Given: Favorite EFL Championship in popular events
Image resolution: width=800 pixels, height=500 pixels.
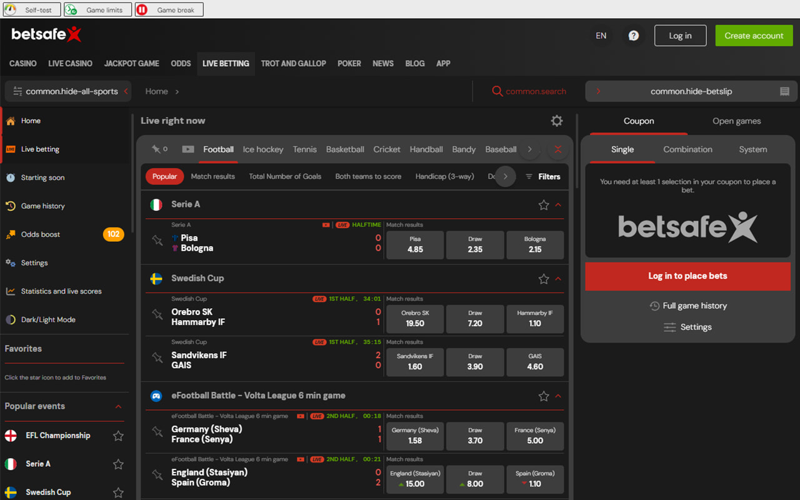Looking at the screenshot, I should tap(118, 436).
